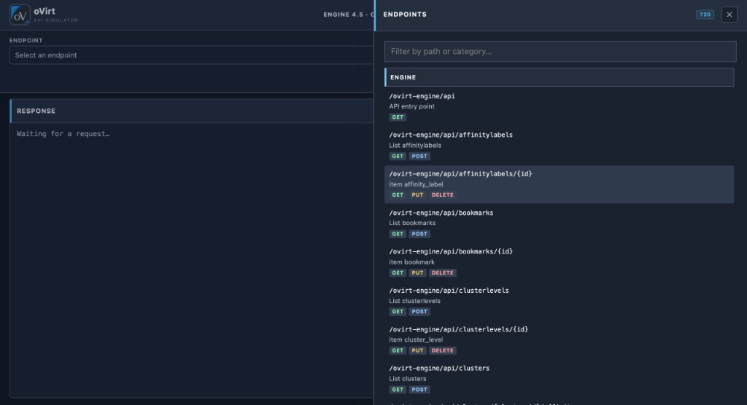Click the RESPONSE panel header
This screenshot has height=405, width=747.
192,111
